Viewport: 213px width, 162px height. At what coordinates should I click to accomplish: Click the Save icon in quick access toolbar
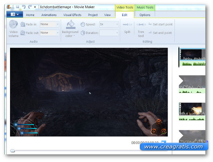(17, 7)
